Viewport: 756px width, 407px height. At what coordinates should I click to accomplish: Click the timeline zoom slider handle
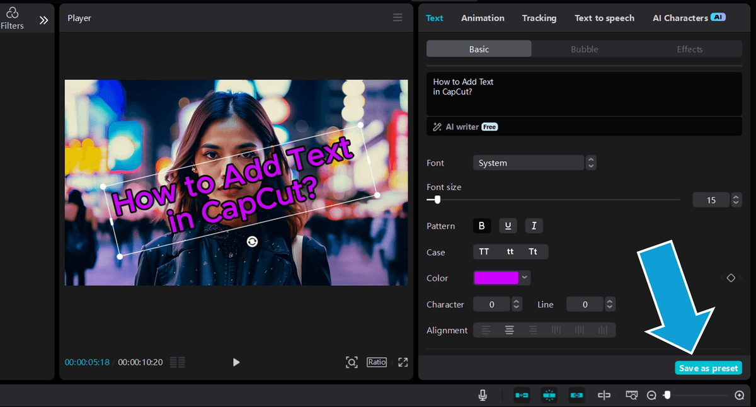click(667, 395)
